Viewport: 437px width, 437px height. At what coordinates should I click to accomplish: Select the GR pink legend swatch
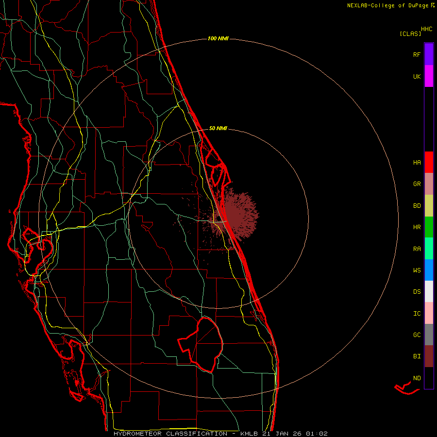click(429, 184)
